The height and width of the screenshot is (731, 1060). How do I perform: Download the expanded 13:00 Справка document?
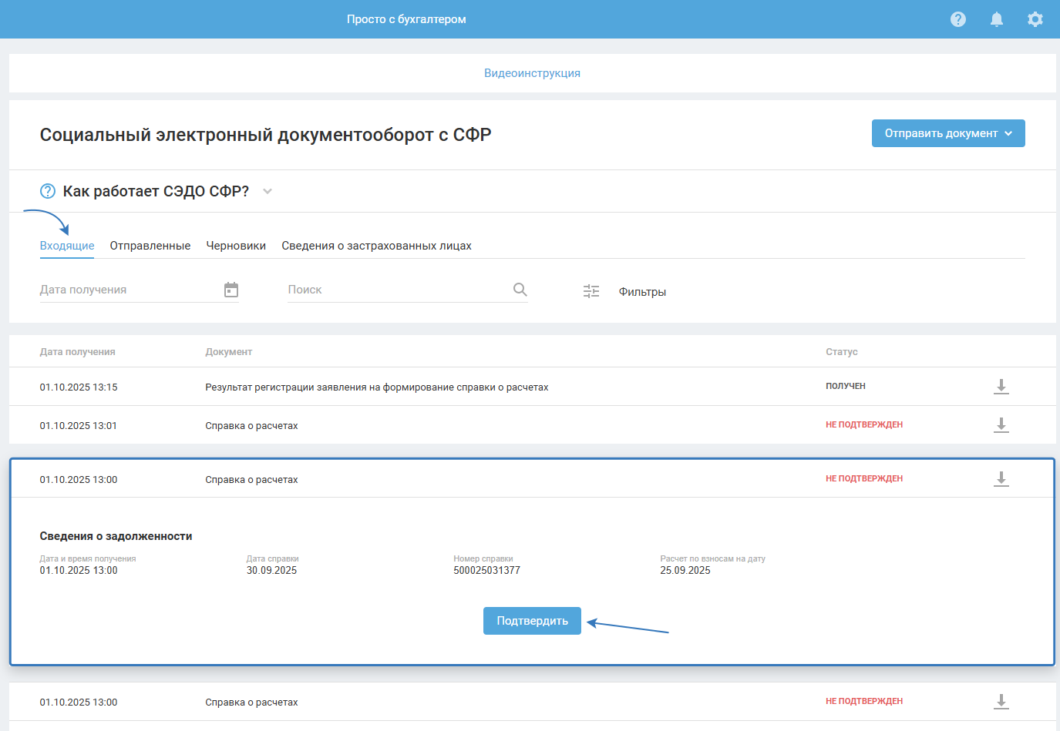[x=1001, y=479]
